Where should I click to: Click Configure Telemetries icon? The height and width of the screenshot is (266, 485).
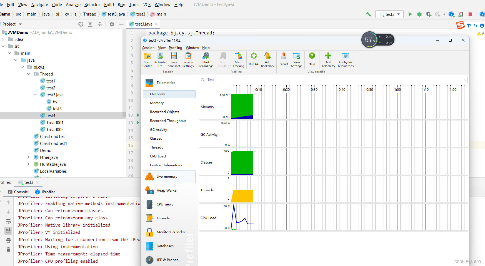346,60
